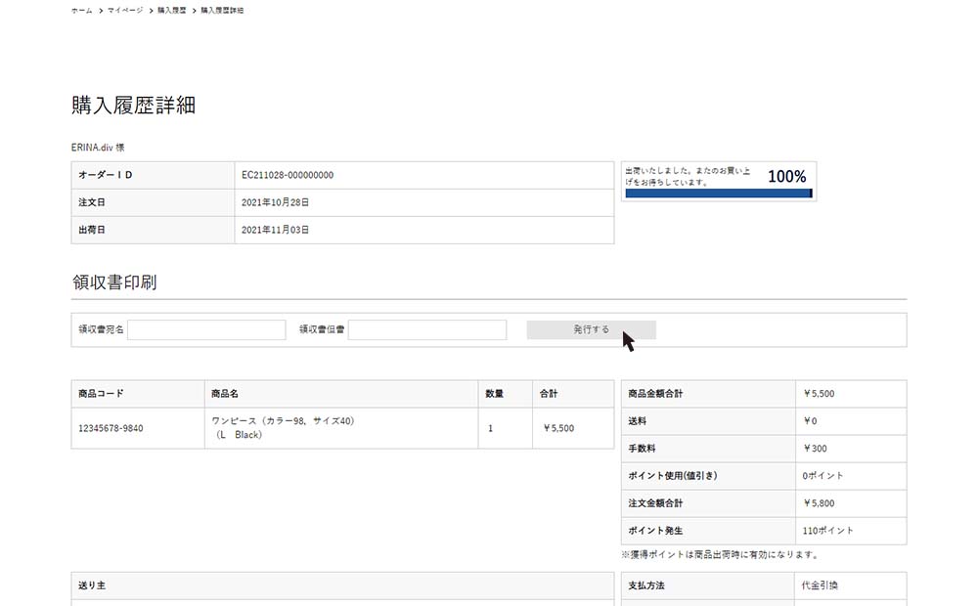The height and width of the screenshot is (606, 978).
Task: Click the 出荷日 date 2021年11月03日
Action: tap(275, 231)
